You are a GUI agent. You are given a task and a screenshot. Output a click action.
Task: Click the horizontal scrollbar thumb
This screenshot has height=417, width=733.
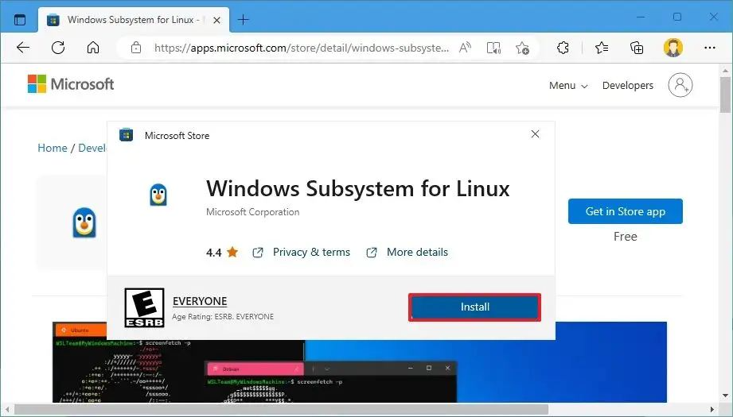[281, 410]
